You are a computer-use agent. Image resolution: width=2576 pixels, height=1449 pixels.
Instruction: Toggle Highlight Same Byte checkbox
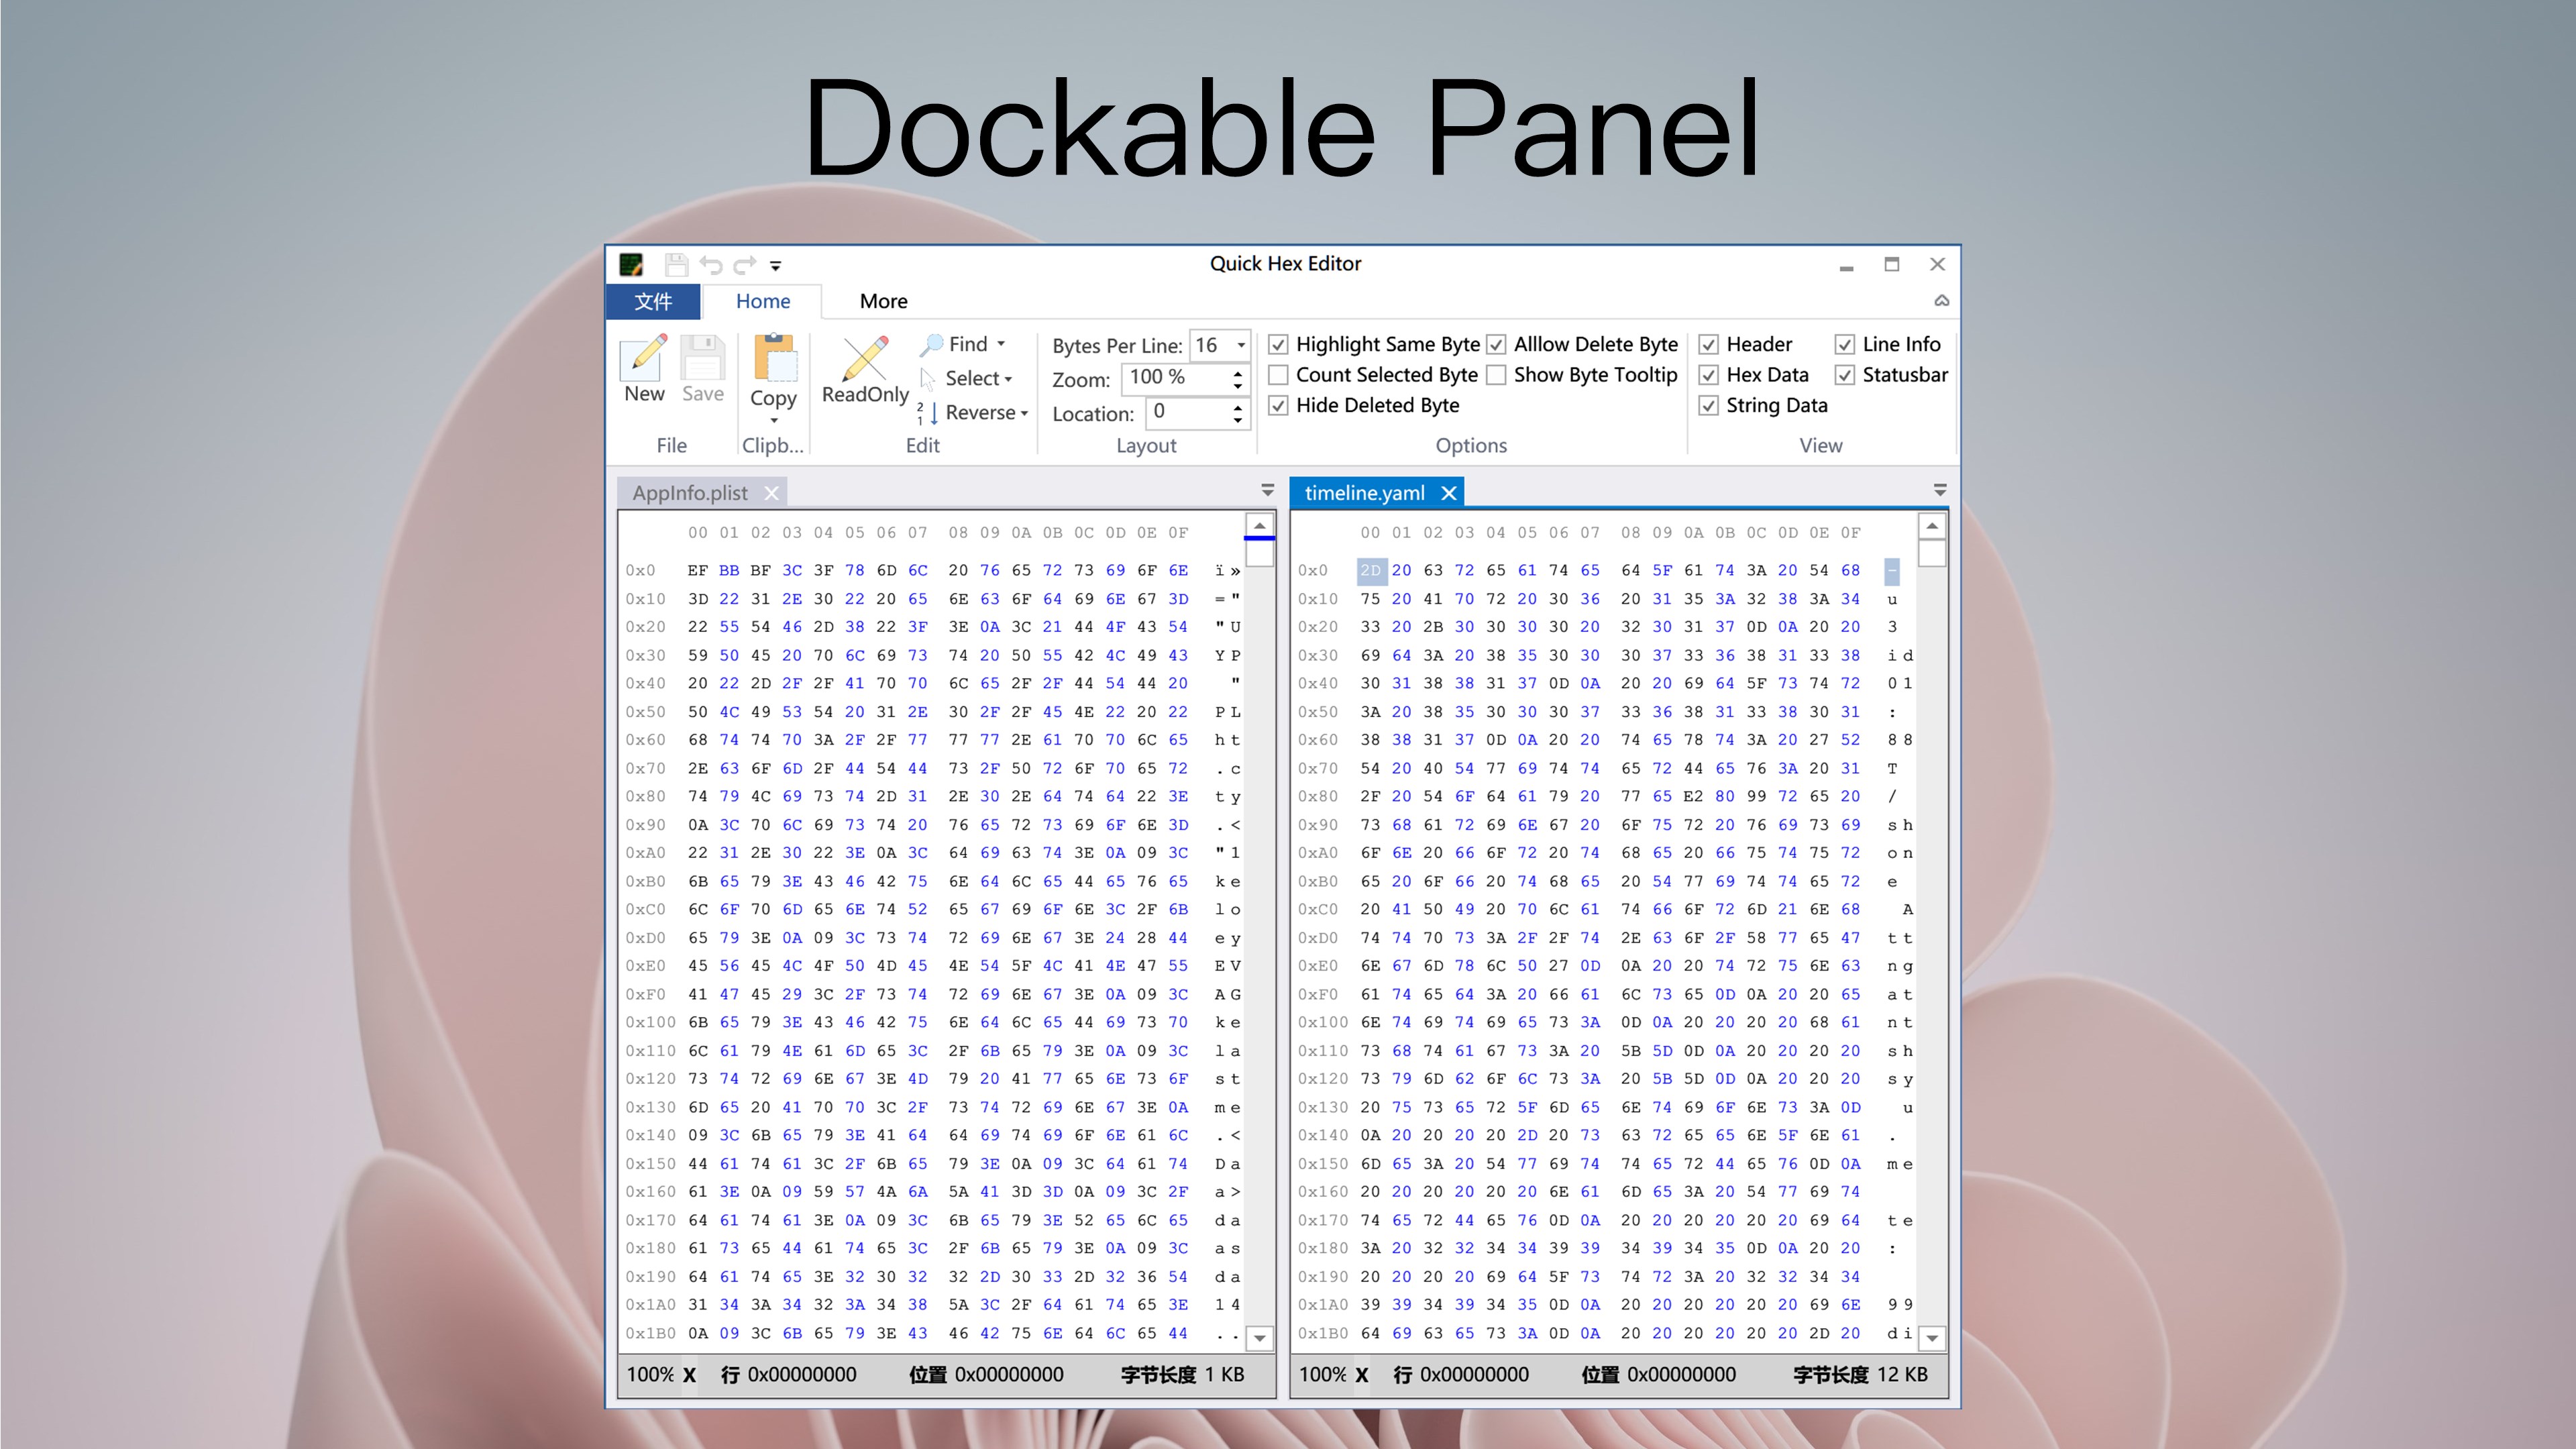tap(1281, 343)
